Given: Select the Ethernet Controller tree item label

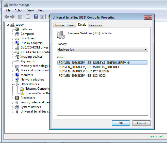Looking at the screenshot, I should 37,89.
